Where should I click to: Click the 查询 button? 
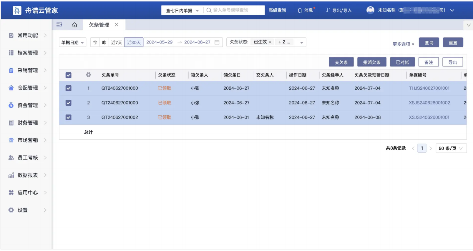click(x=429, y=43)
